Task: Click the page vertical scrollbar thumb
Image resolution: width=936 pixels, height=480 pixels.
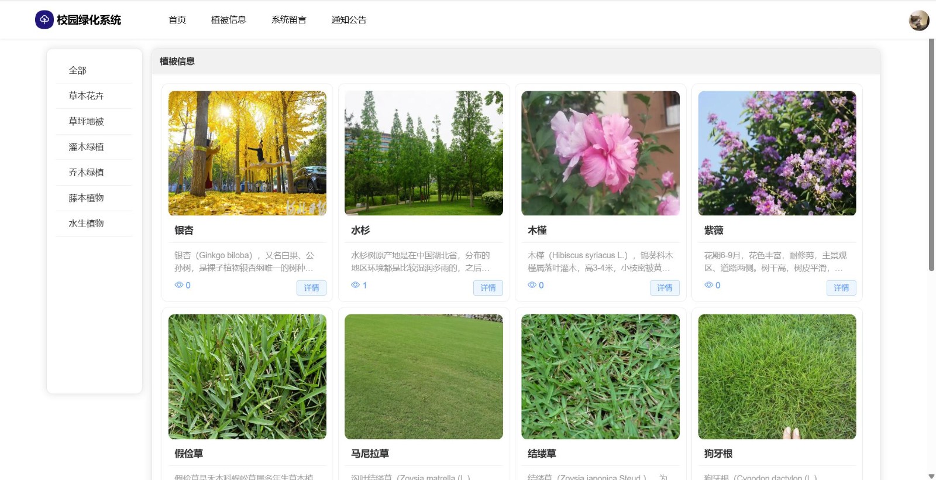Action: click(x=931, y=155)
